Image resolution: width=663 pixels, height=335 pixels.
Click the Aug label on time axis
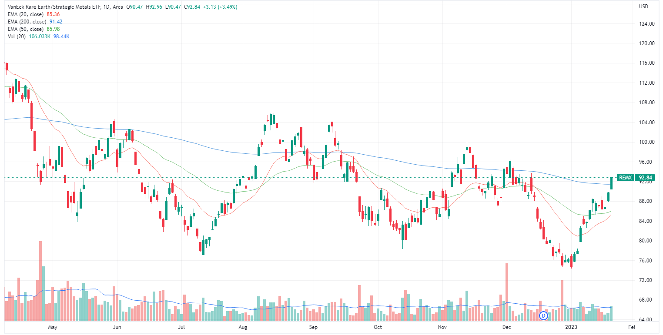[243, 326]
